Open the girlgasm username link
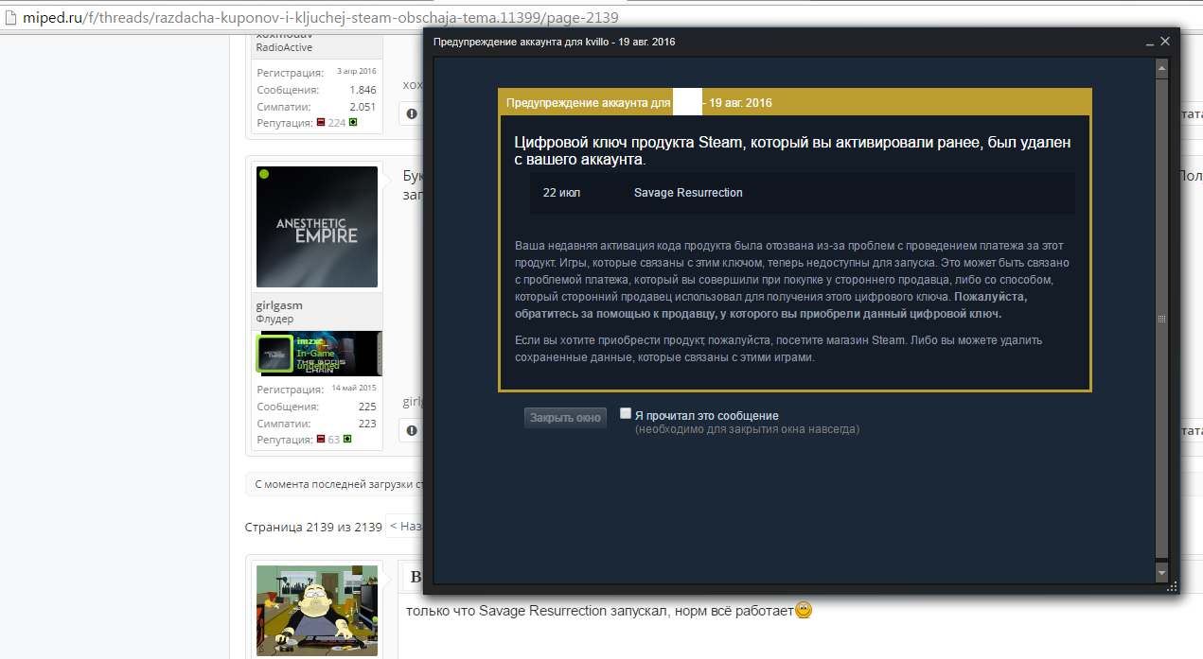This screenshot has width=1203, height=659. 279,305
